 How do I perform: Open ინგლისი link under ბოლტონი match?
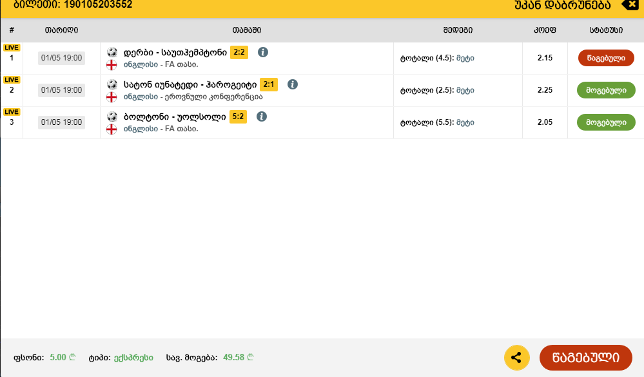pyautogui.click(x=141, y=129)
